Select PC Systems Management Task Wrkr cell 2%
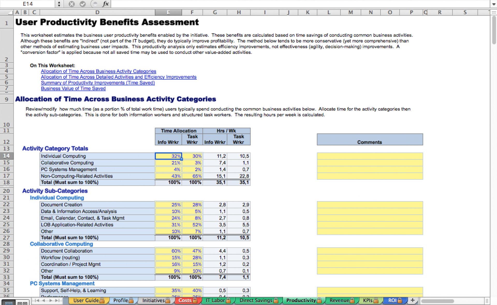497x305 pixels. click(x=192, y=170)
